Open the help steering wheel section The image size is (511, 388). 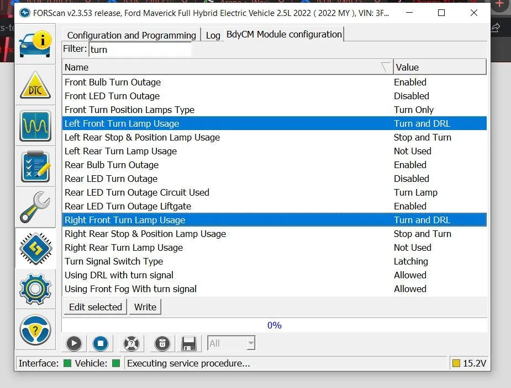(x=35, y=330)
